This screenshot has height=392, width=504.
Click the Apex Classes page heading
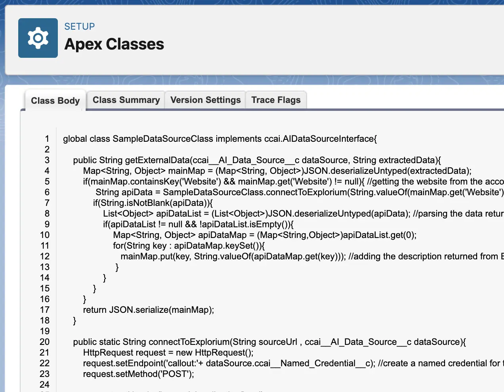tap(114, 44)
